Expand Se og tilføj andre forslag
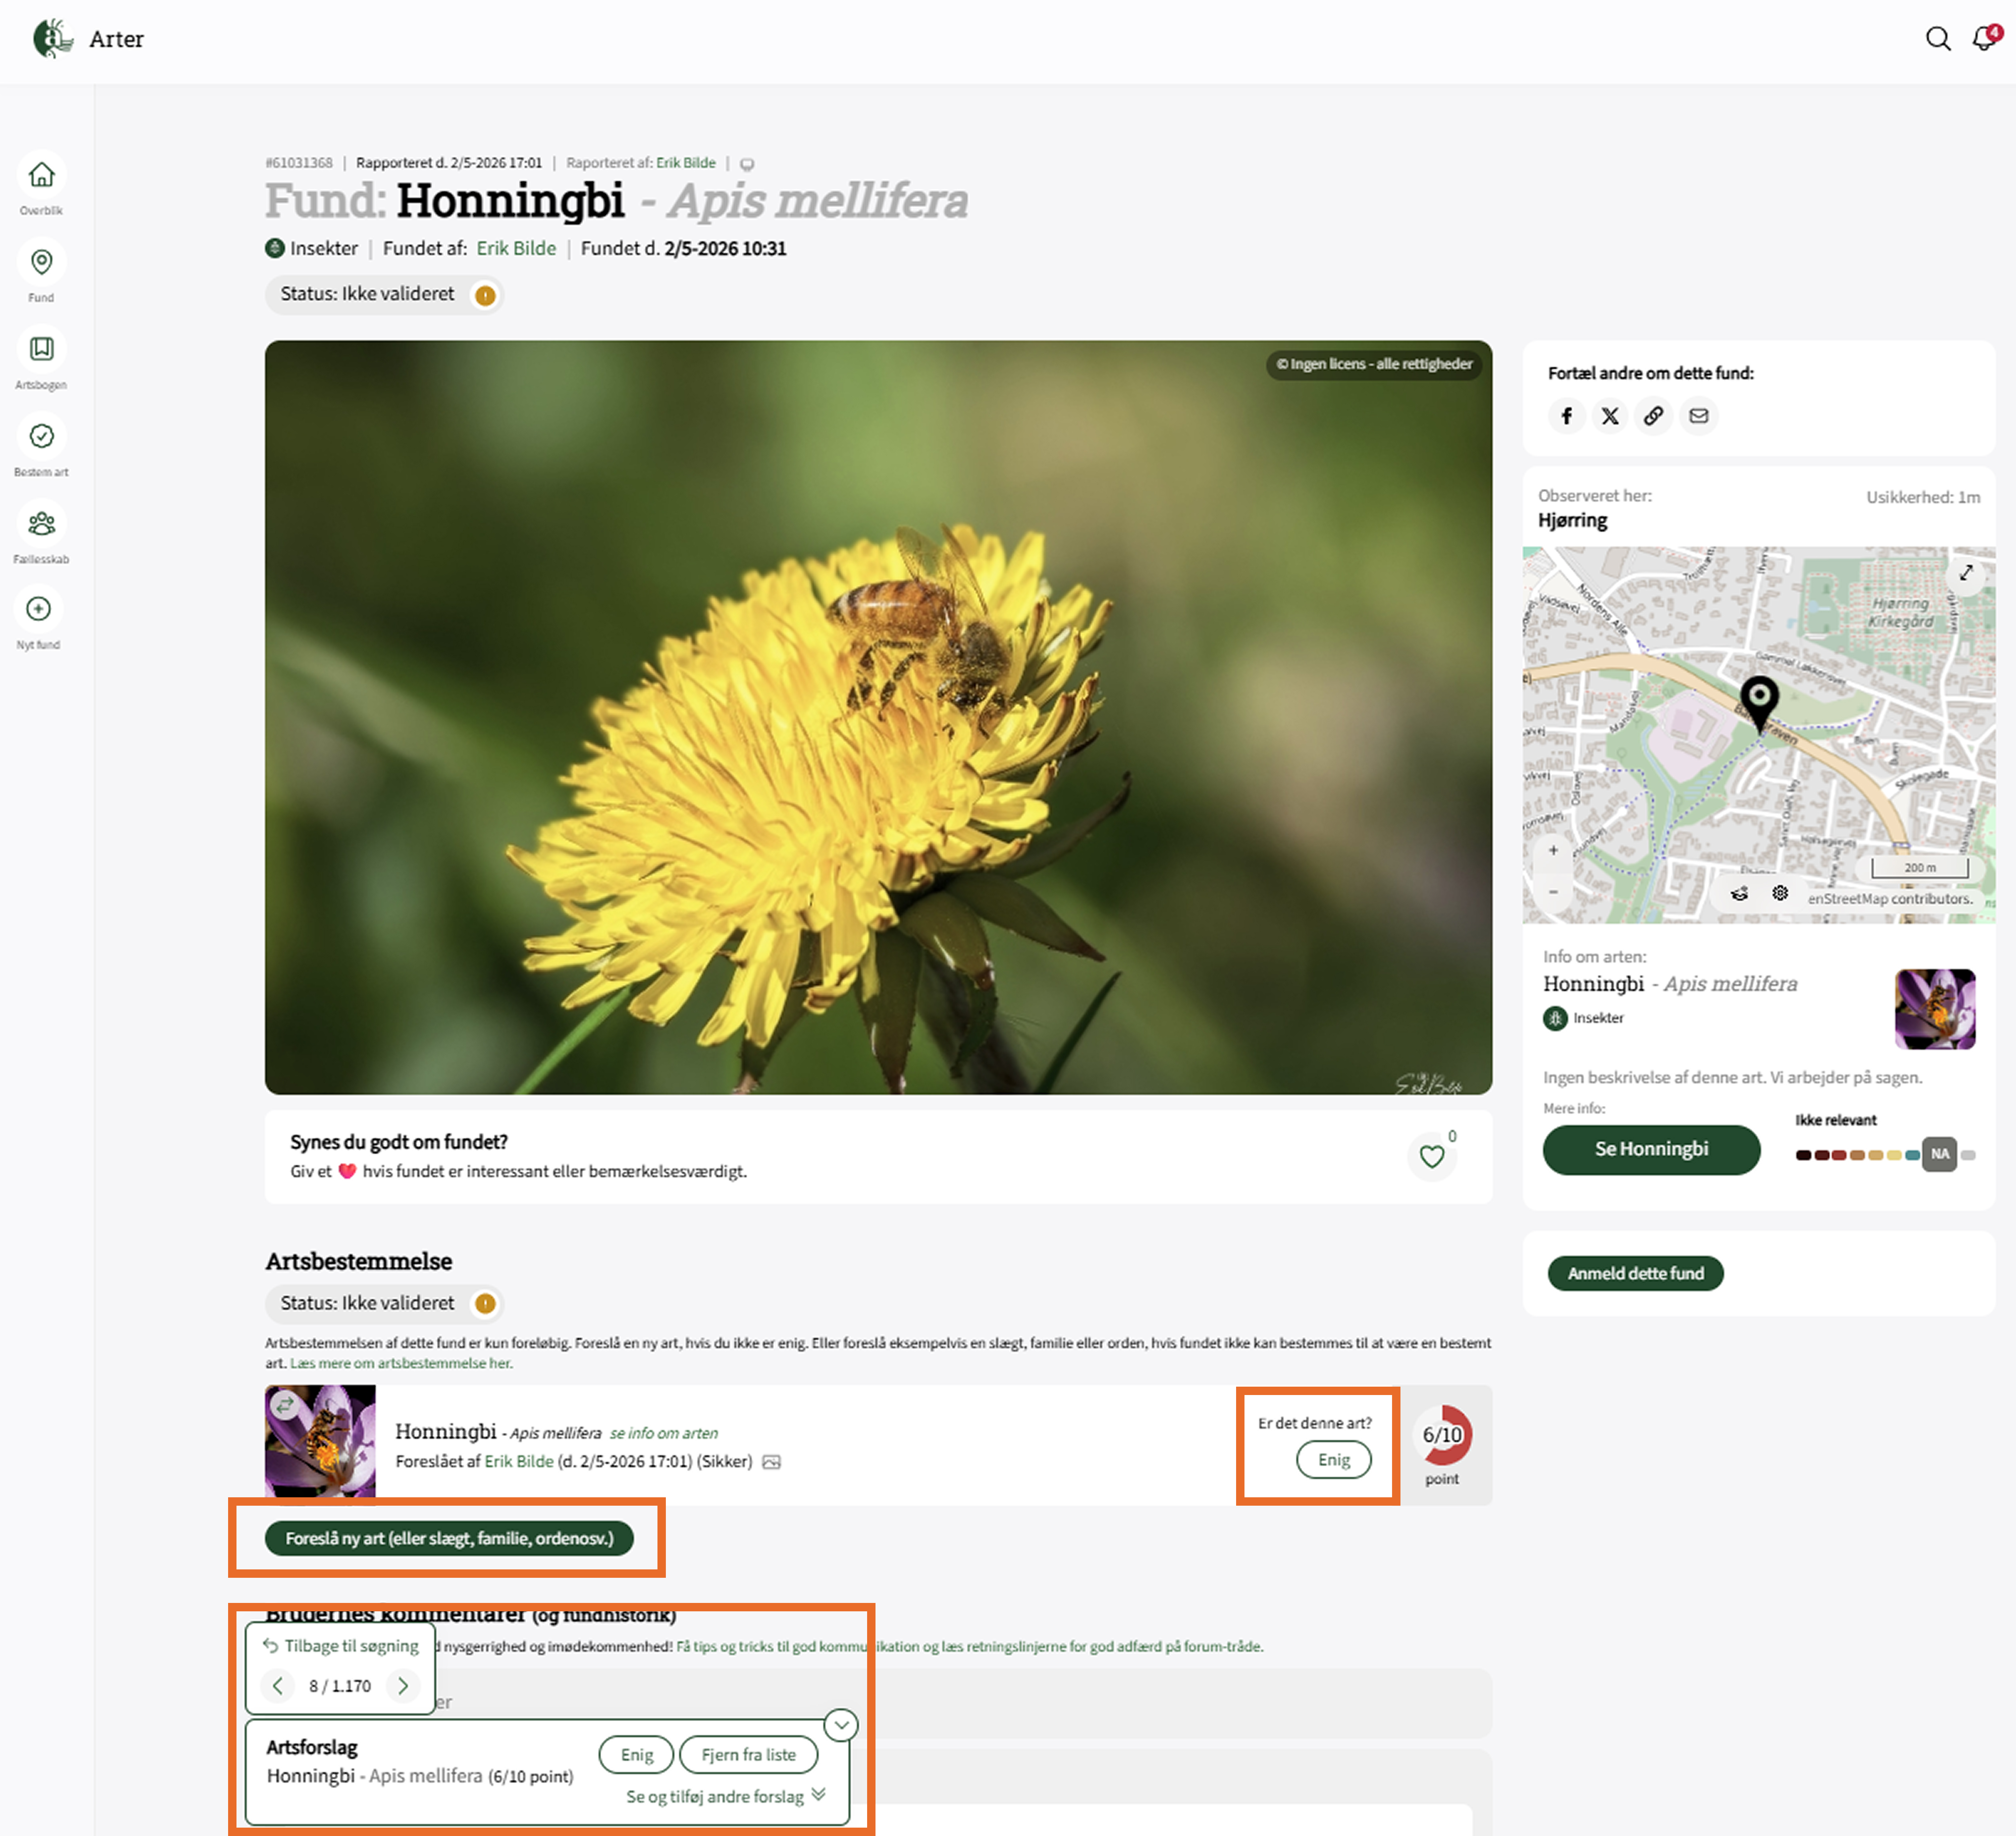Image resolution: width=2016 pixels, height=1836 pixels. click(726, 1796)
